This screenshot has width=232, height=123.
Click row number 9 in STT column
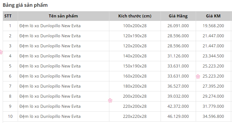coord(10,106)
